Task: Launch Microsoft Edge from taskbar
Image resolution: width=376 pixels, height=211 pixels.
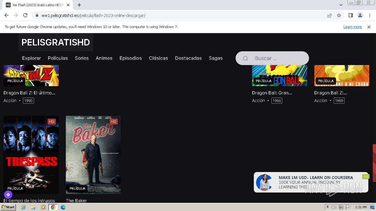Action: (63, 207)
